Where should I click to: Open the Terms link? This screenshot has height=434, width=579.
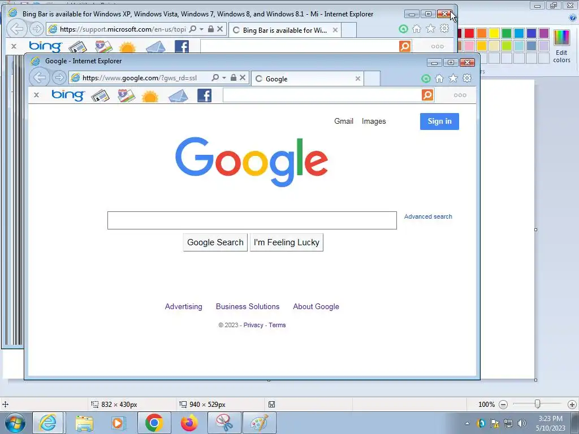277,325
